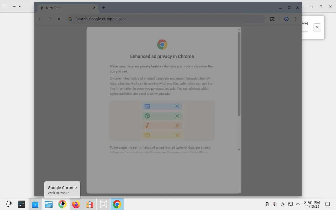Switch to the highlighted running Chrome task
The width and height of the screenshot is (336, 210).
pos(117,204)
